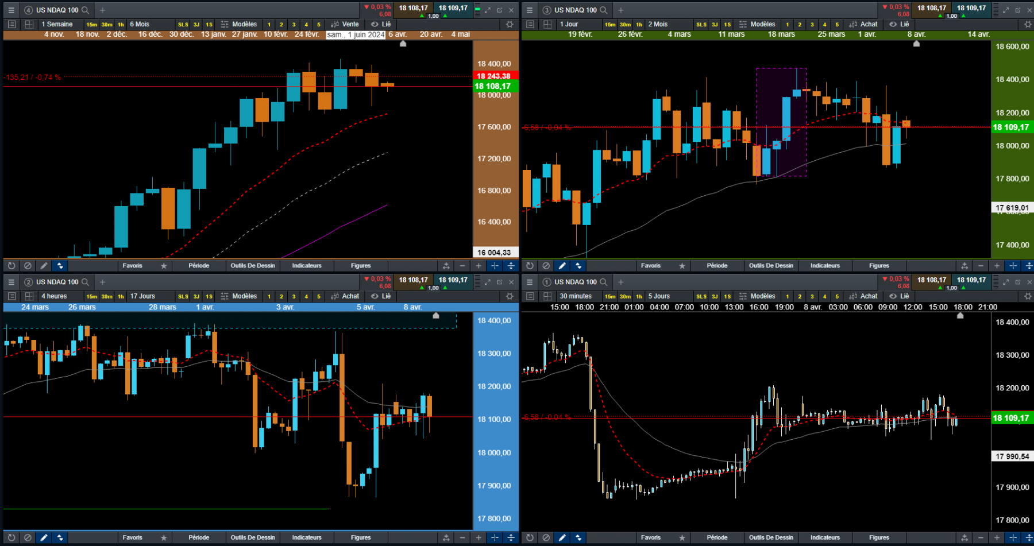Screen dimensions: 1034x546
Task: Zoom out chart 4 with minus button
Action: coord(462,266)
